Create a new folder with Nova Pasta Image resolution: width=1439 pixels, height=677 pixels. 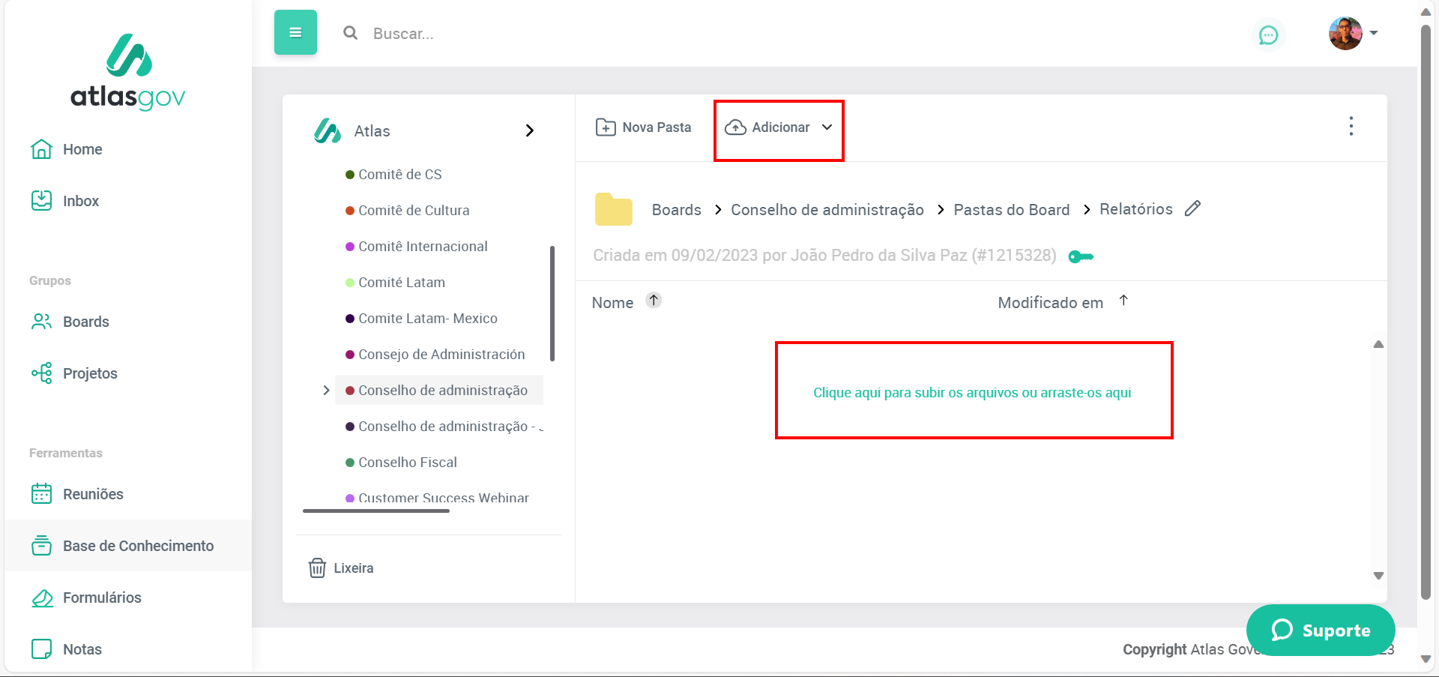643,127
